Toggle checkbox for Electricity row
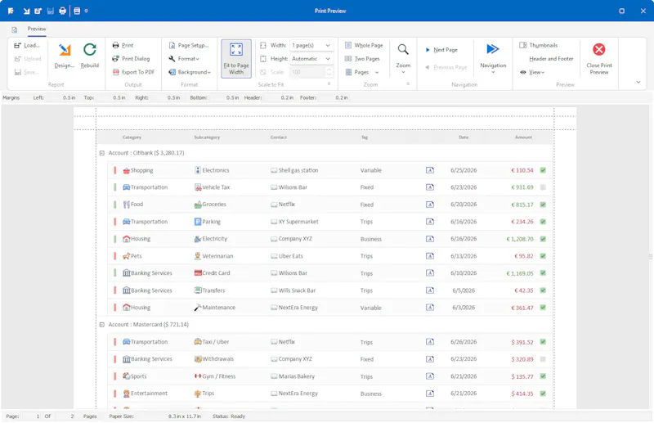This screenshot has height=423, width=654. pos(543,239)
